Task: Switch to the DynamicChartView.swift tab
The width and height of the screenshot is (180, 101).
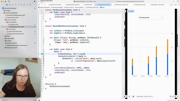Action: pos(72,5)
